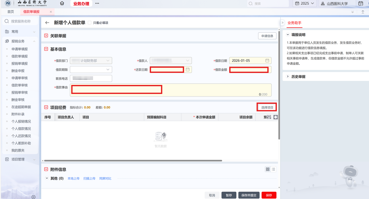Collapse the 项目经费 section toggle
369x199 pixels.
point(46,107)
